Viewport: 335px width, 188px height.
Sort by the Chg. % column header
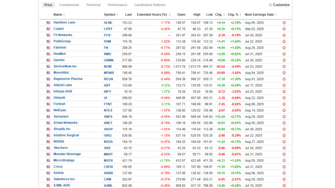234,14
